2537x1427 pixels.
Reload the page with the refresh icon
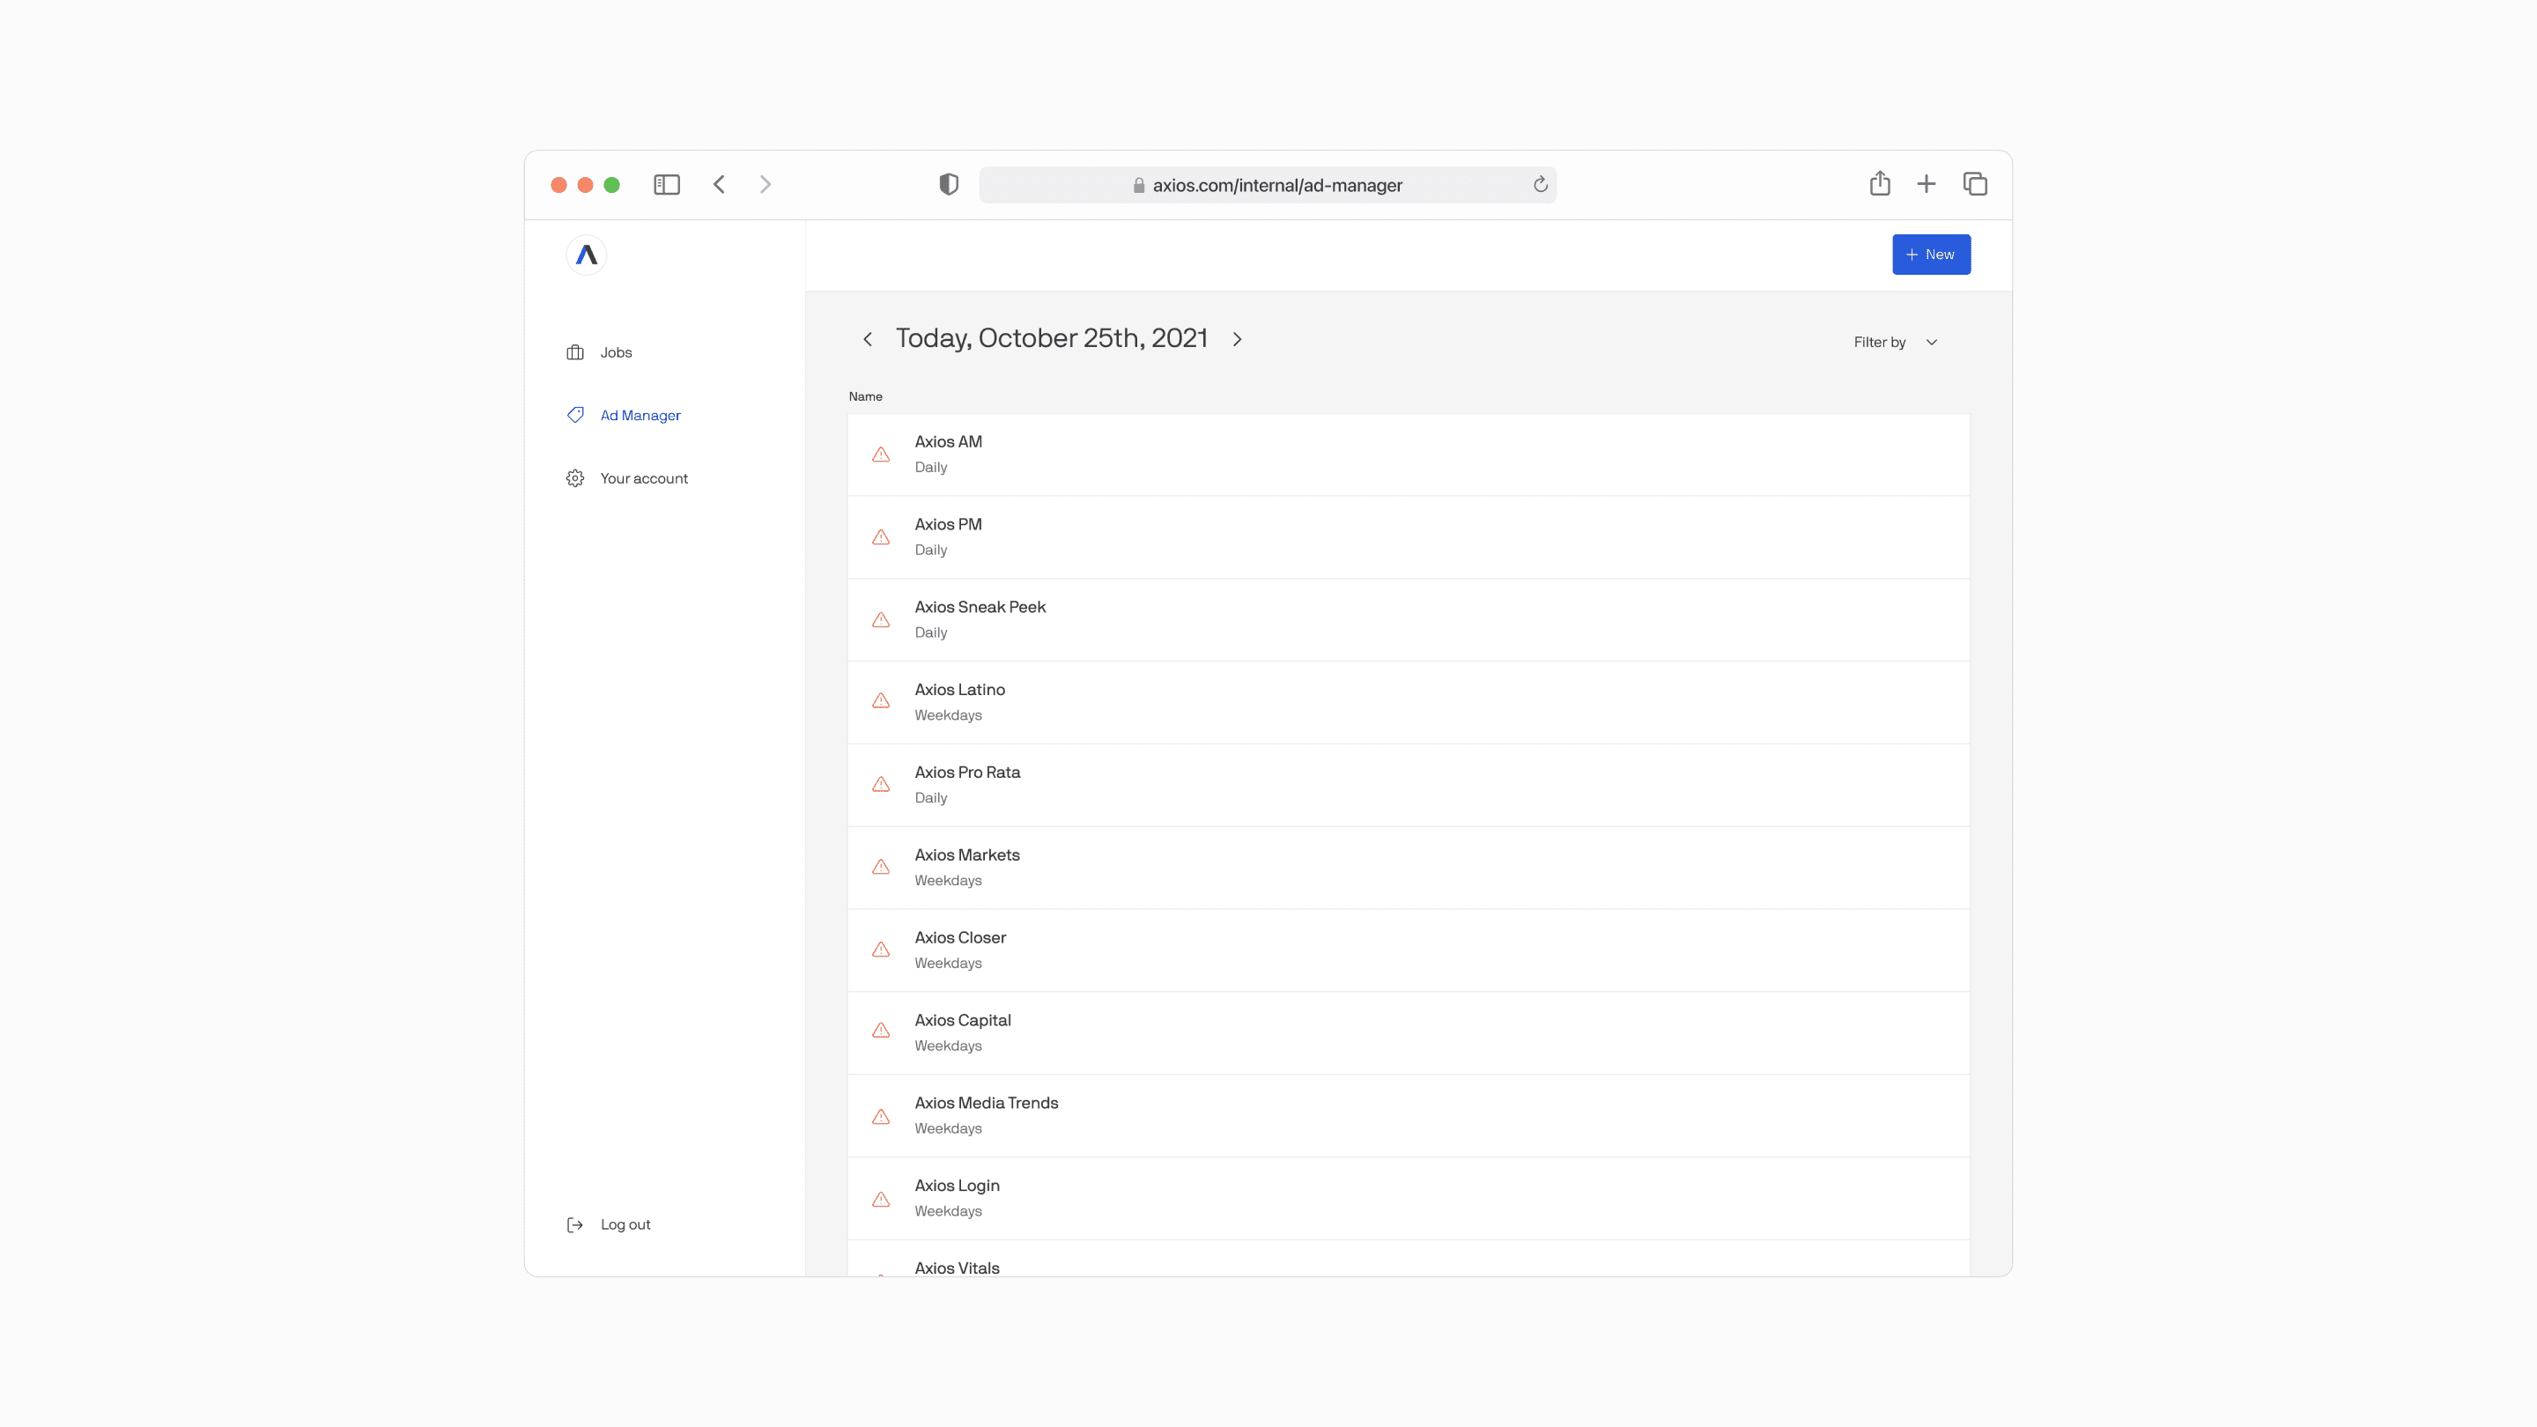[x=1541, y=184]
